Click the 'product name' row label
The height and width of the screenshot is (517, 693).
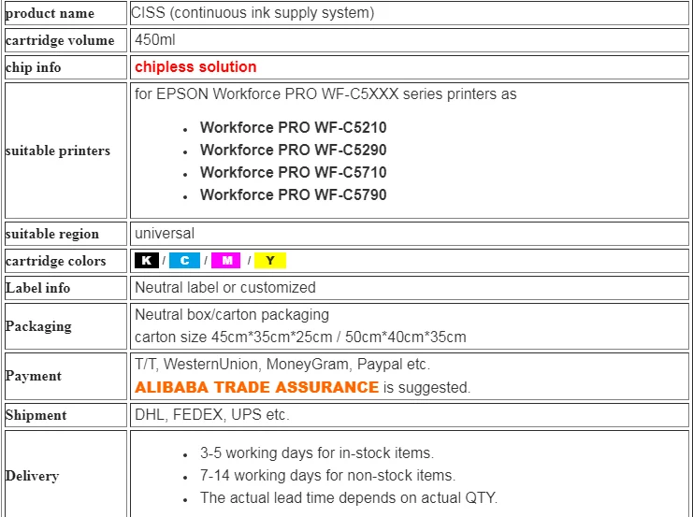[50, 13]
